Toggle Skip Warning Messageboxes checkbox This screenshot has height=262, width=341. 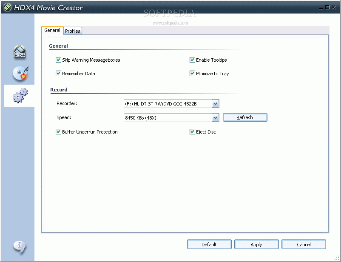(x=58, y=60)
